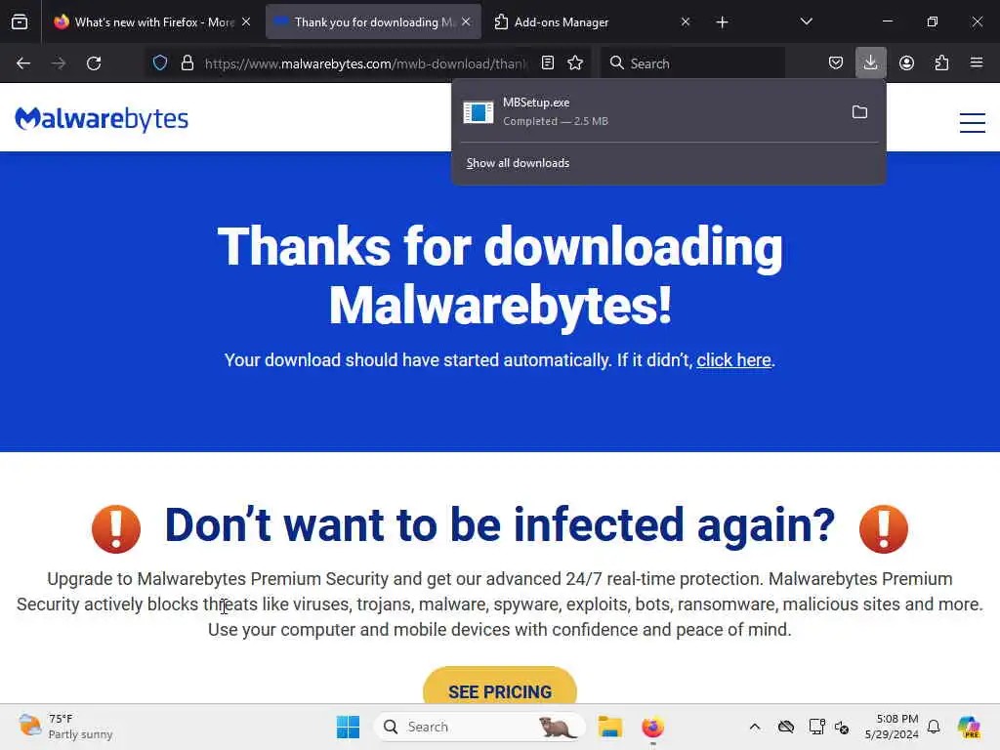Click the taskbar Search box
Image resolution: width=1000 pixels, height=750 pixels.
coord(479,727)
